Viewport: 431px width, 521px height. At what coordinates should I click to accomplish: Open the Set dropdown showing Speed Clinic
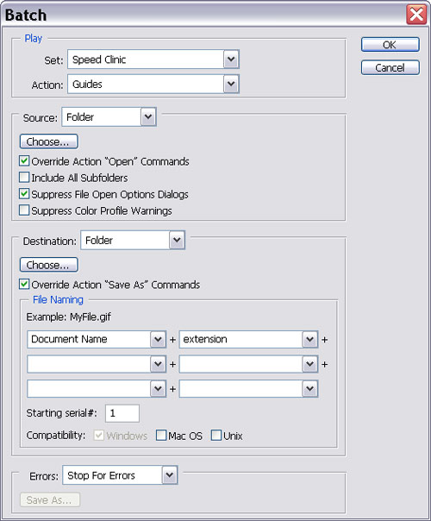click(x=153, y=60)
